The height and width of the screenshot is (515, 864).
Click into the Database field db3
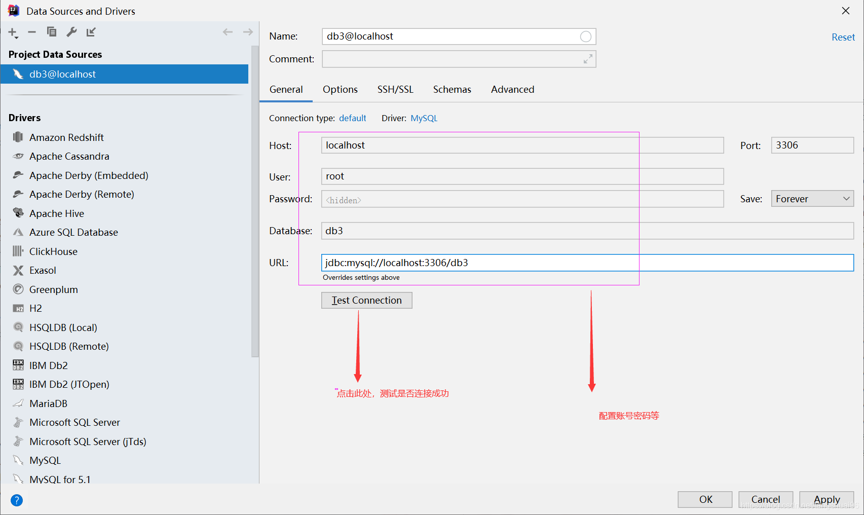[x=587, y=231]
